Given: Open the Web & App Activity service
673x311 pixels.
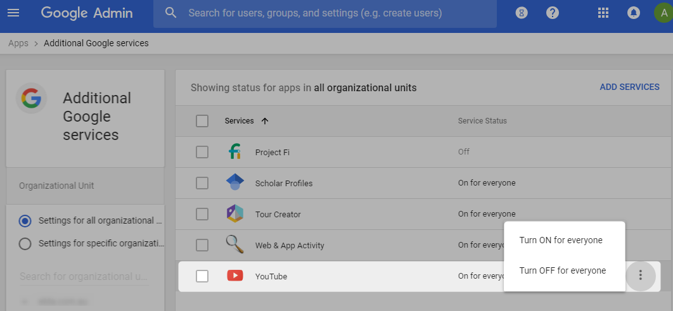Looking at the screenshot, I should click(x=290, y=245).
